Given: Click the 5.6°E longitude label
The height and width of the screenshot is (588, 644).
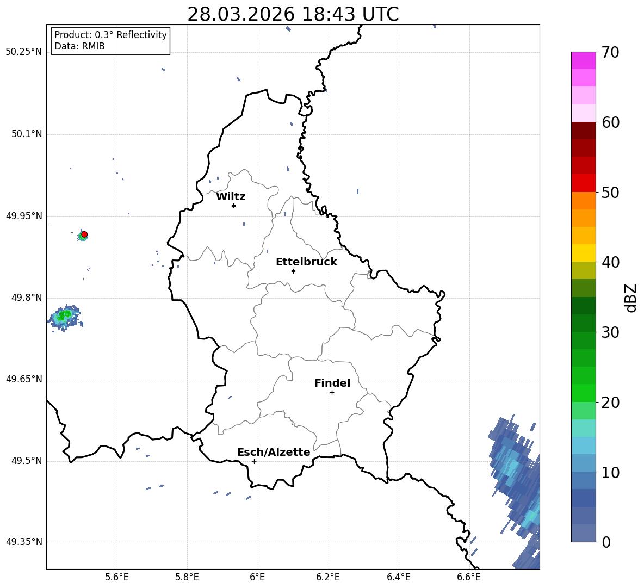Looking at the screenshot, I should pyautogui.click(x=117, y=577).
